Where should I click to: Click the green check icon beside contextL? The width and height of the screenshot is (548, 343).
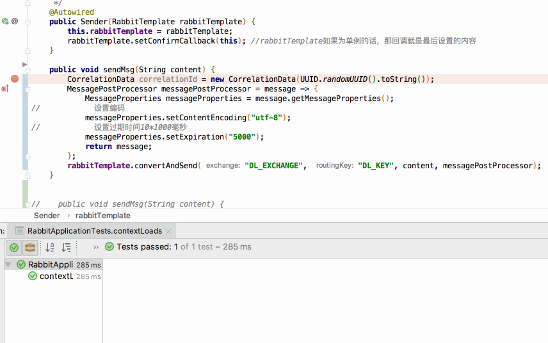[33, 276]
